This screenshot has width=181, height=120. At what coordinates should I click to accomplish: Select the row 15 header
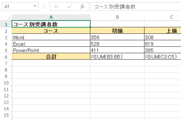(x=6, y=115)
